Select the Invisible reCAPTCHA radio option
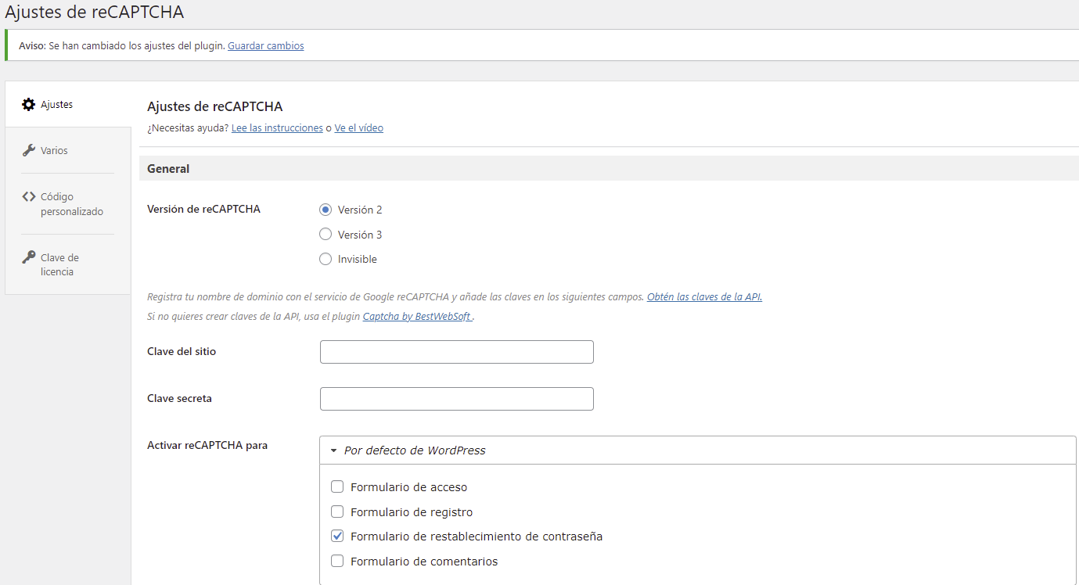The height and width of the screenshot is (585, 1079). 325,259
